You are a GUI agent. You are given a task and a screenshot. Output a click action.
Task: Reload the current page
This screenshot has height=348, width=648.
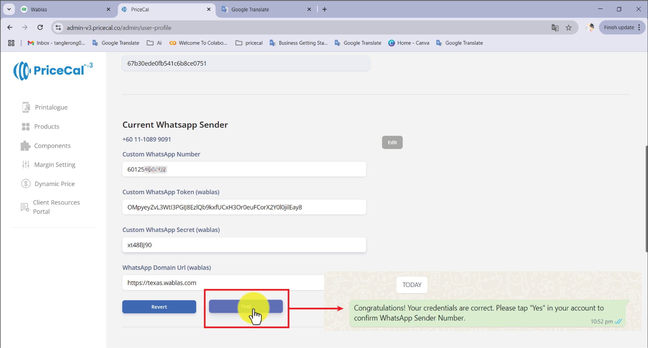(40, 27)
